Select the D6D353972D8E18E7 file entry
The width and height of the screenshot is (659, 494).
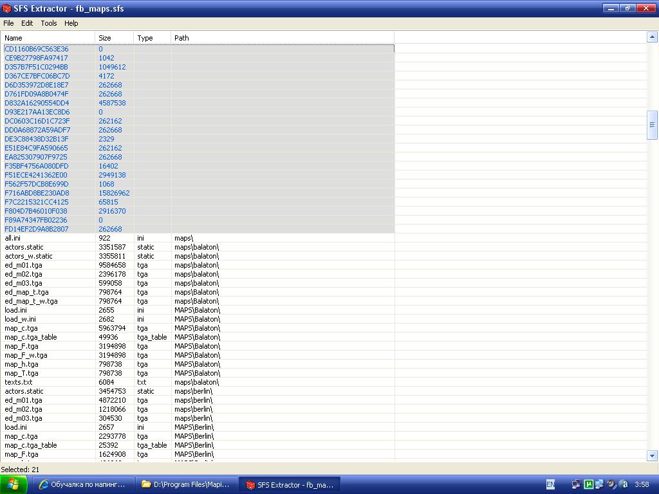click(36, 85)
